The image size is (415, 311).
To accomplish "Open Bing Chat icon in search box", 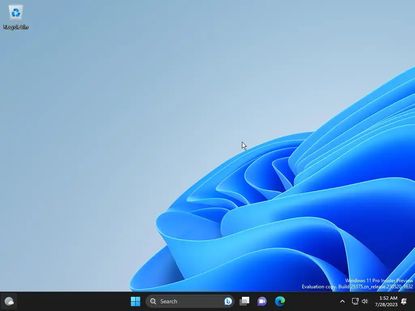I will coord(228,301).
